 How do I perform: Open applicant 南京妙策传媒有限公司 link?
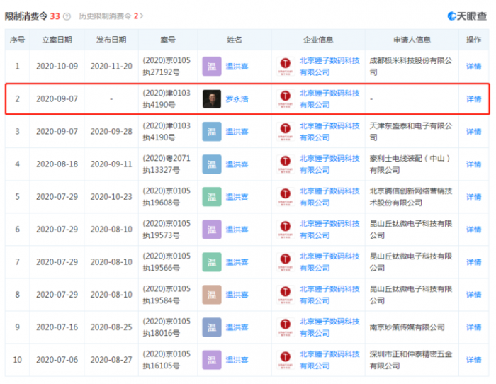click(x=407, y=327)
